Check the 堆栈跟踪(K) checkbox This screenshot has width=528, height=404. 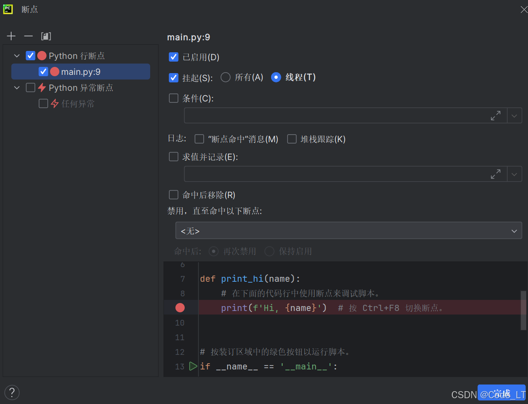pos(291,139)
